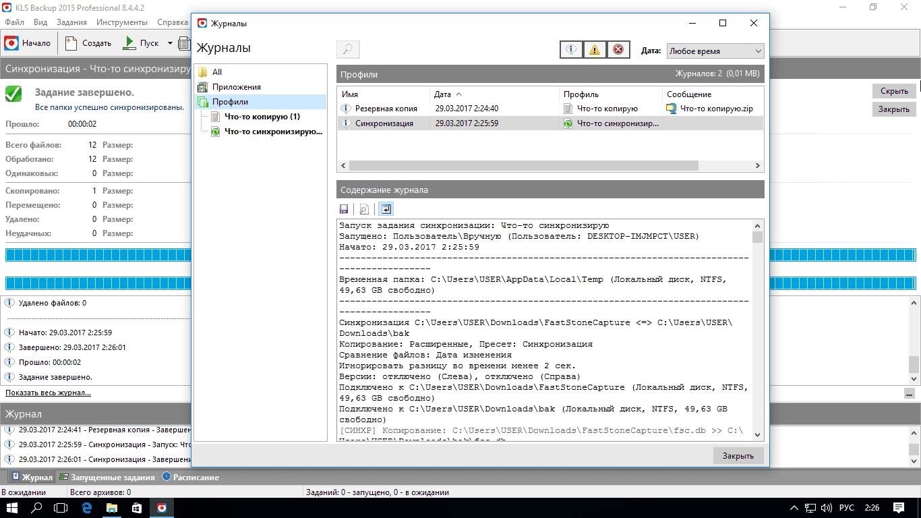
Task: Toggle the word wrap icon in log toolbar
Action: click(x=386, y=209)
